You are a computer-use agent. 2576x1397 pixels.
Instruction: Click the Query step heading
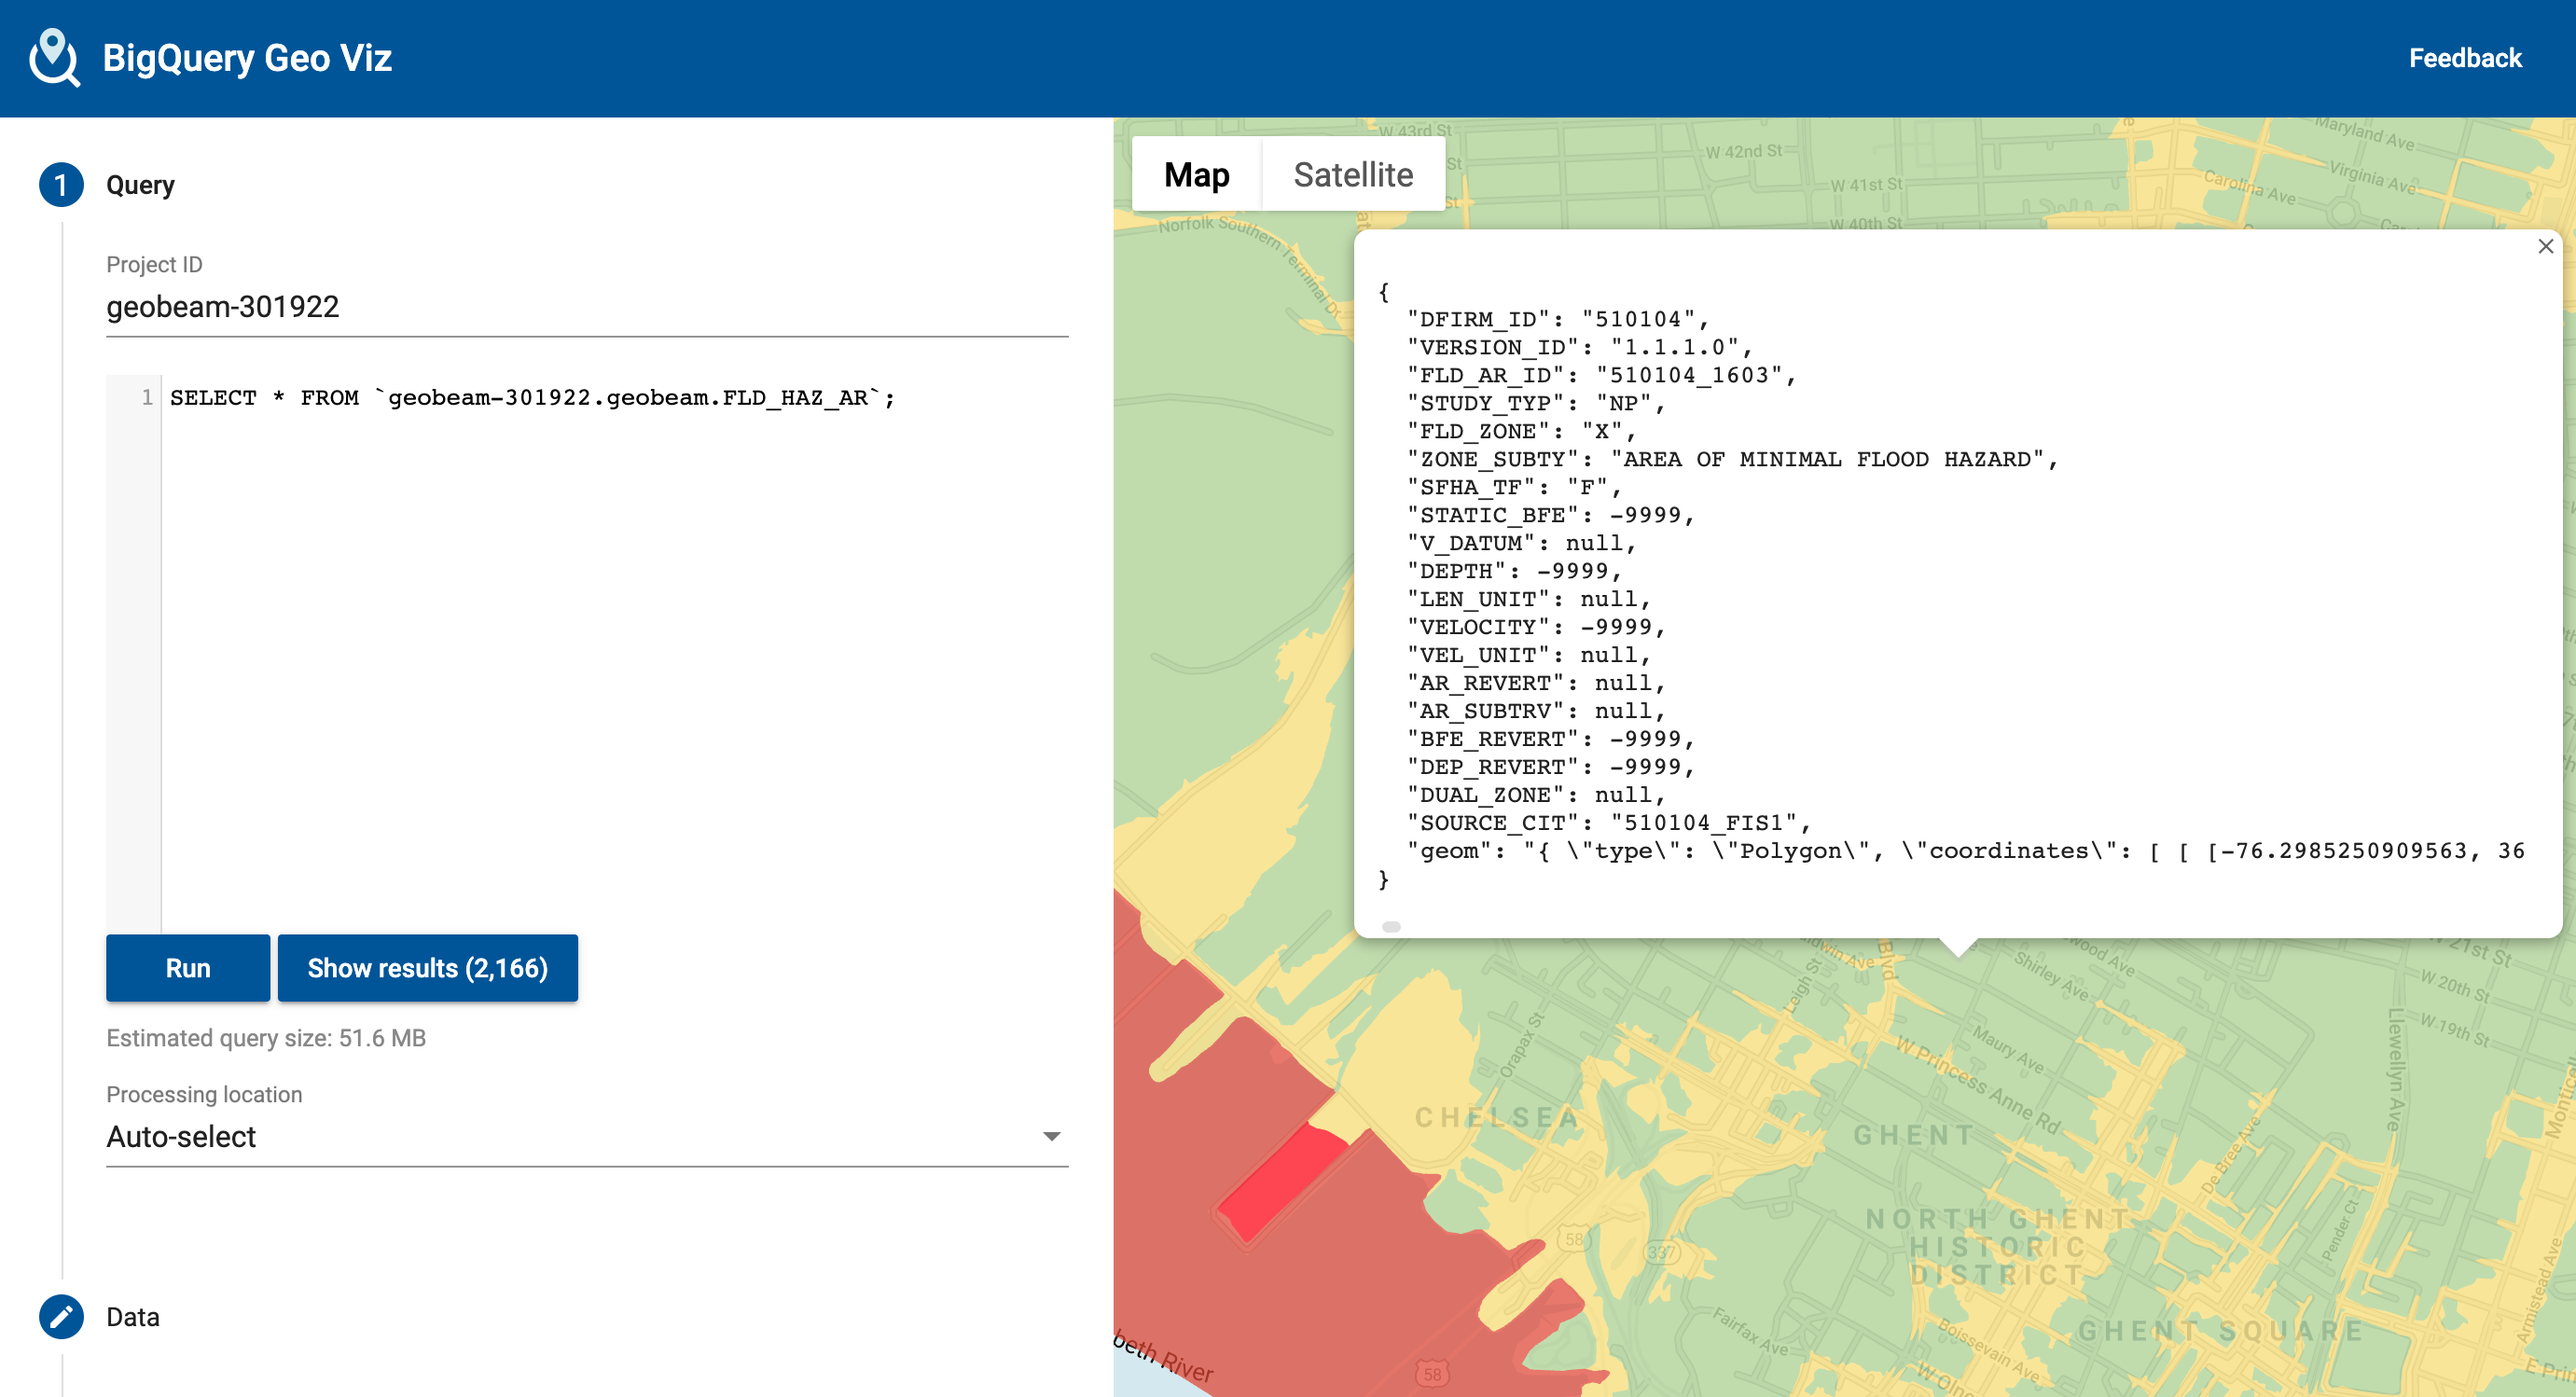coord(140,185)
